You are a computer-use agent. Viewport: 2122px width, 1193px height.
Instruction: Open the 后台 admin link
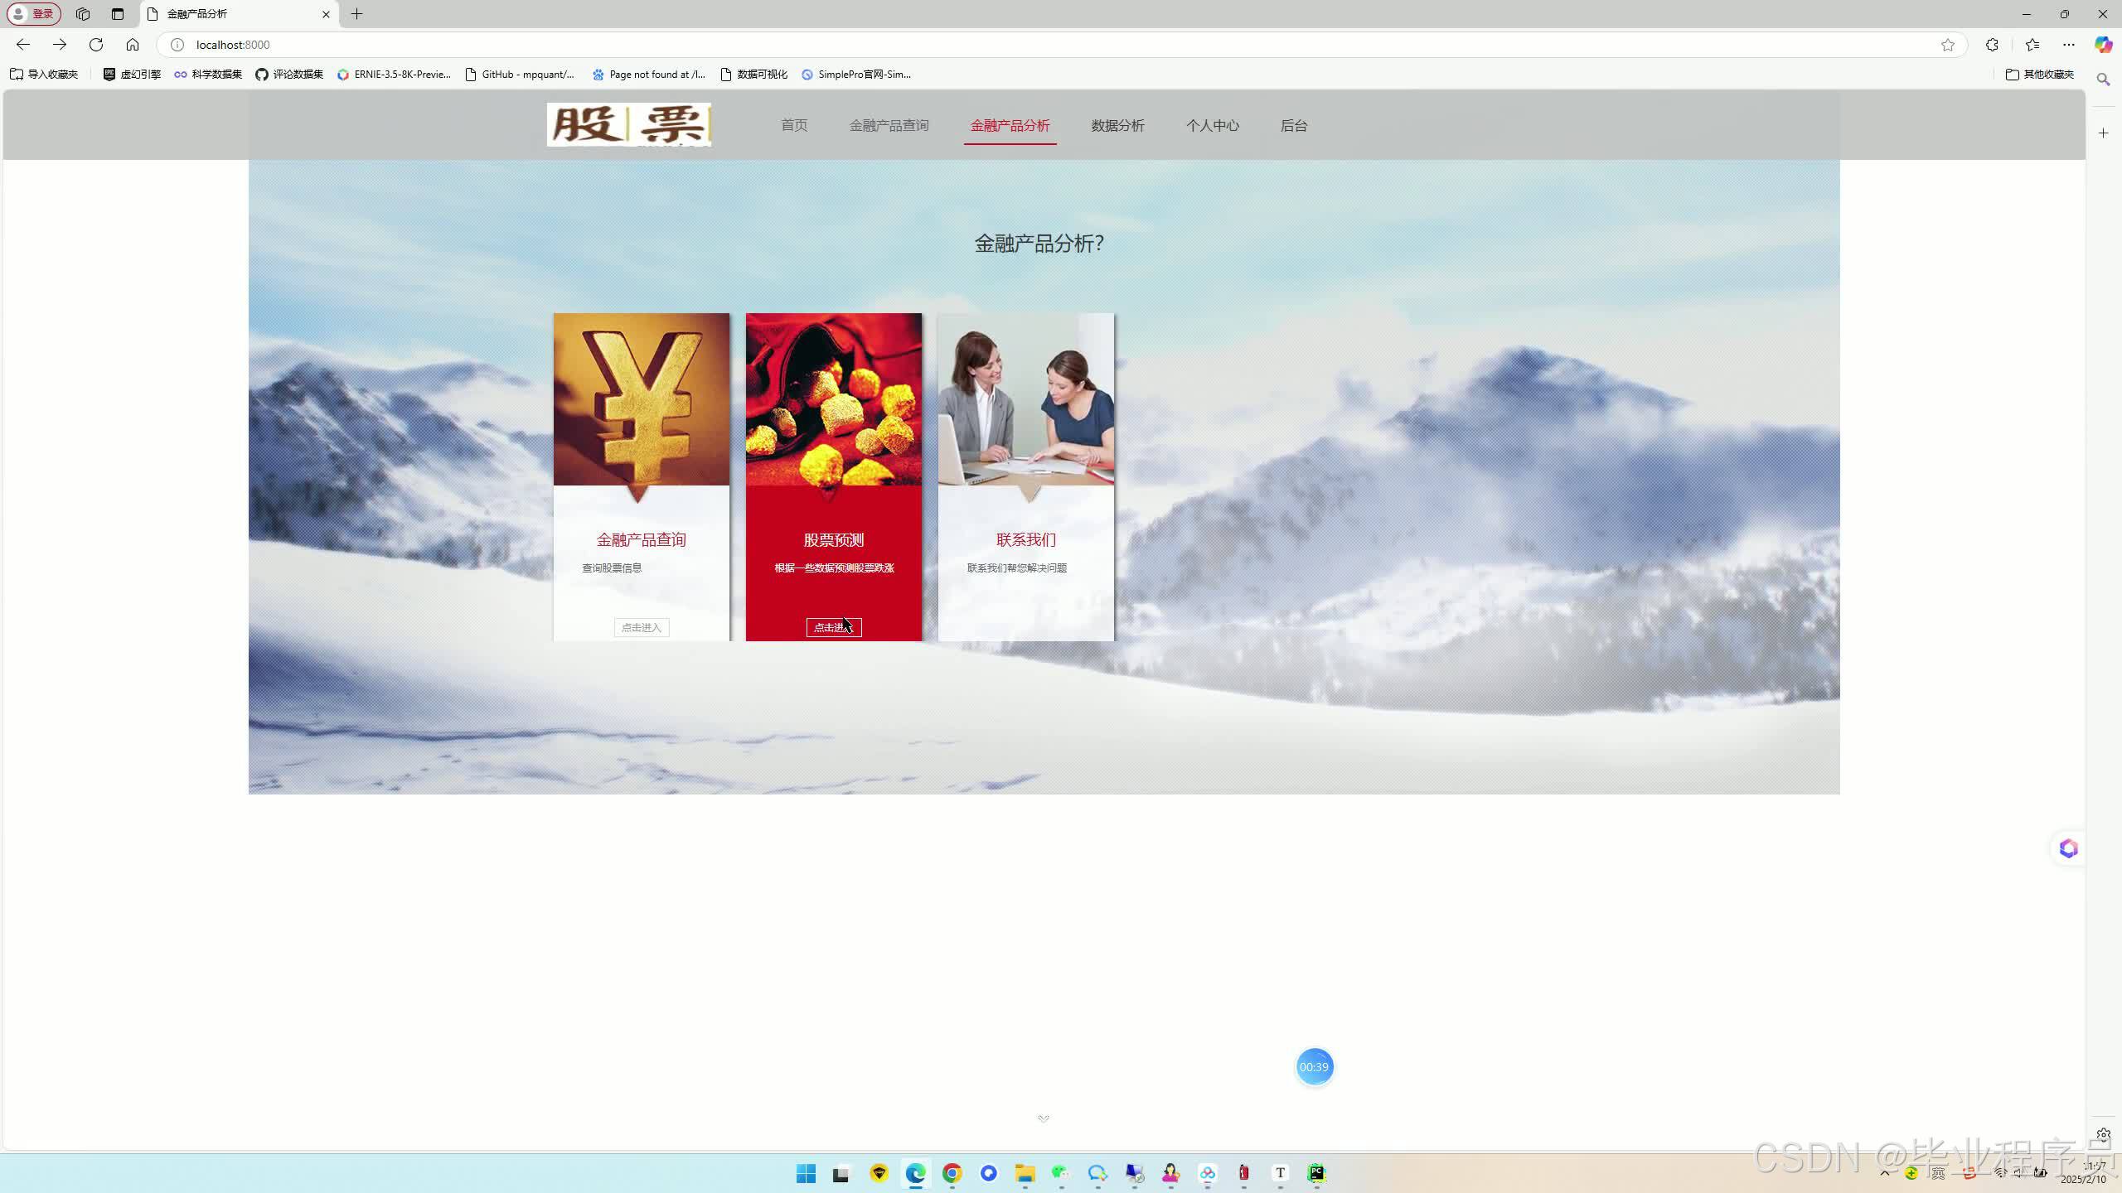1293,126
